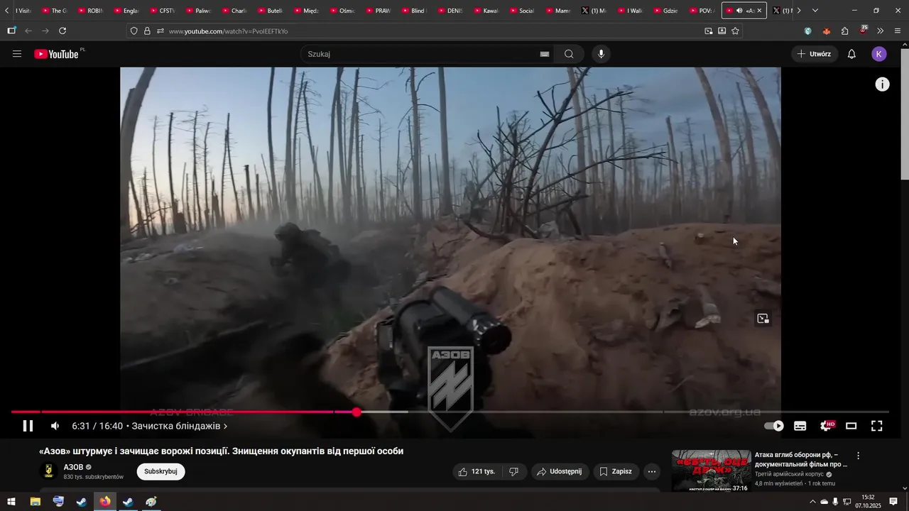Show hidden system tray icons
The image size is (909, 511).
pos(812,502)
